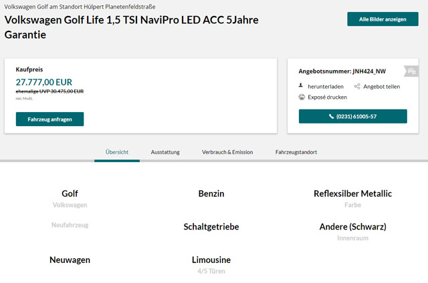Go to the Fahrzeugstandort tab
The width and height of the screenshot is (428, 283).
(296, 152)
